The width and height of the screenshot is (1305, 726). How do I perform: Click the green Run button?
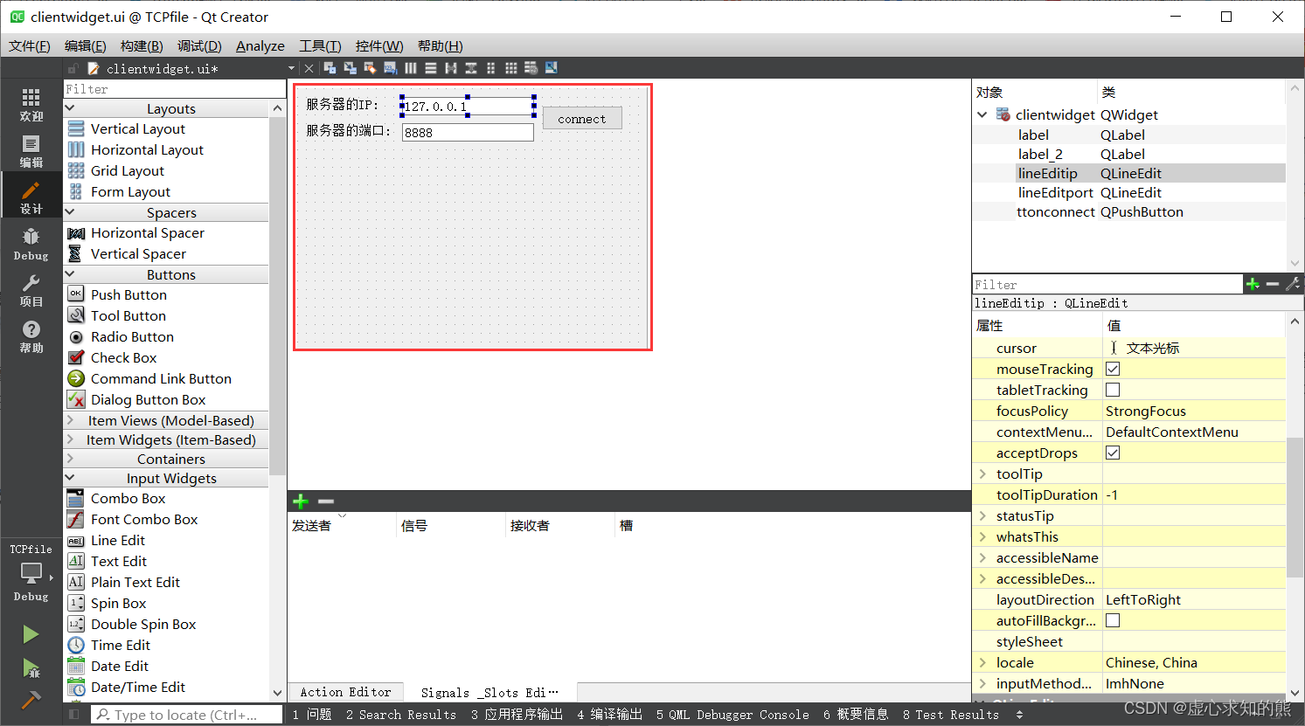pyautogui.click(x=31, y=634)
